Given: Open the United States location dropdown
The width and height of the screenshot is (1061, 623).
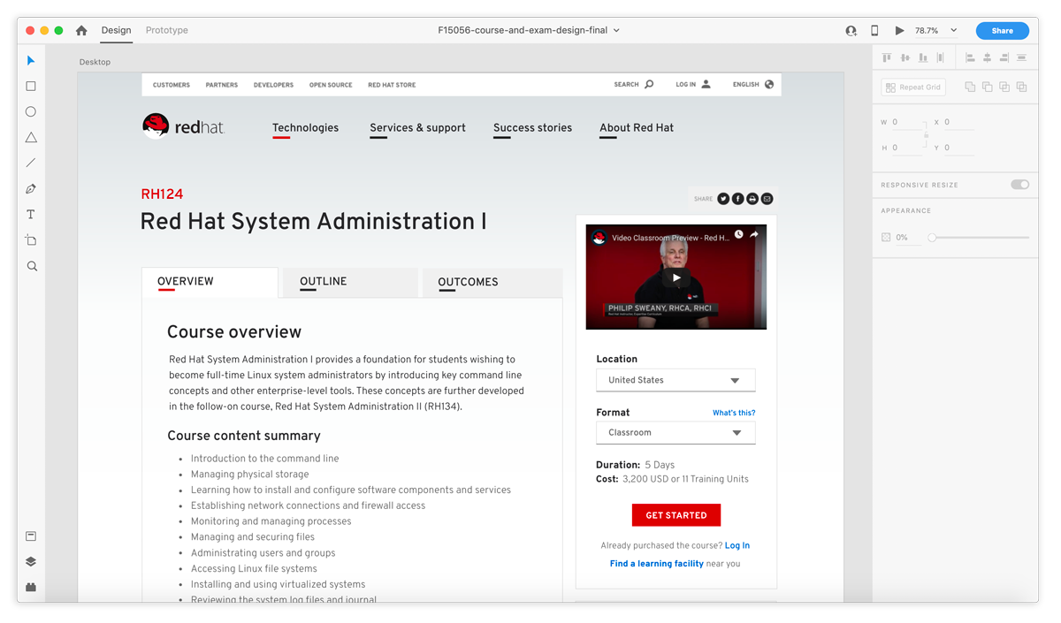Looking at the screenshot, I should pyautogui.click(x=676, y=380).
